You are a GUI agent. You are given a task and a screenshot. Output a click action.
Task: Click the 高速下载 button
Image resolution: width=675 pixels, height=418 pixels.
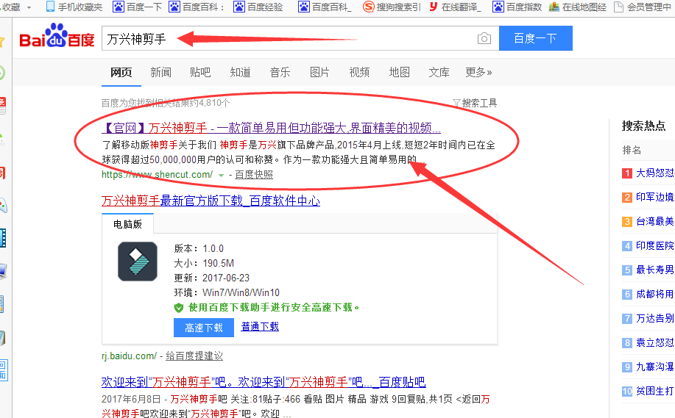pos(204,328)
